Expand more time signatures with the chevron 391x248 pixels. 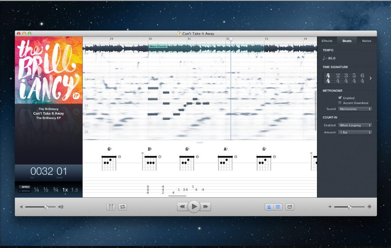click(370, 78)
